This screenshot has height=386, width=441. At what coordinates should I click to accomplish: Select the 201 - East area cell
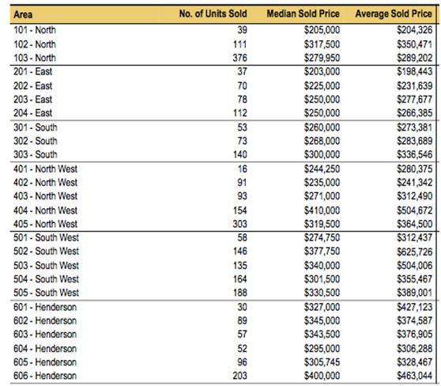tap(32, 71)
